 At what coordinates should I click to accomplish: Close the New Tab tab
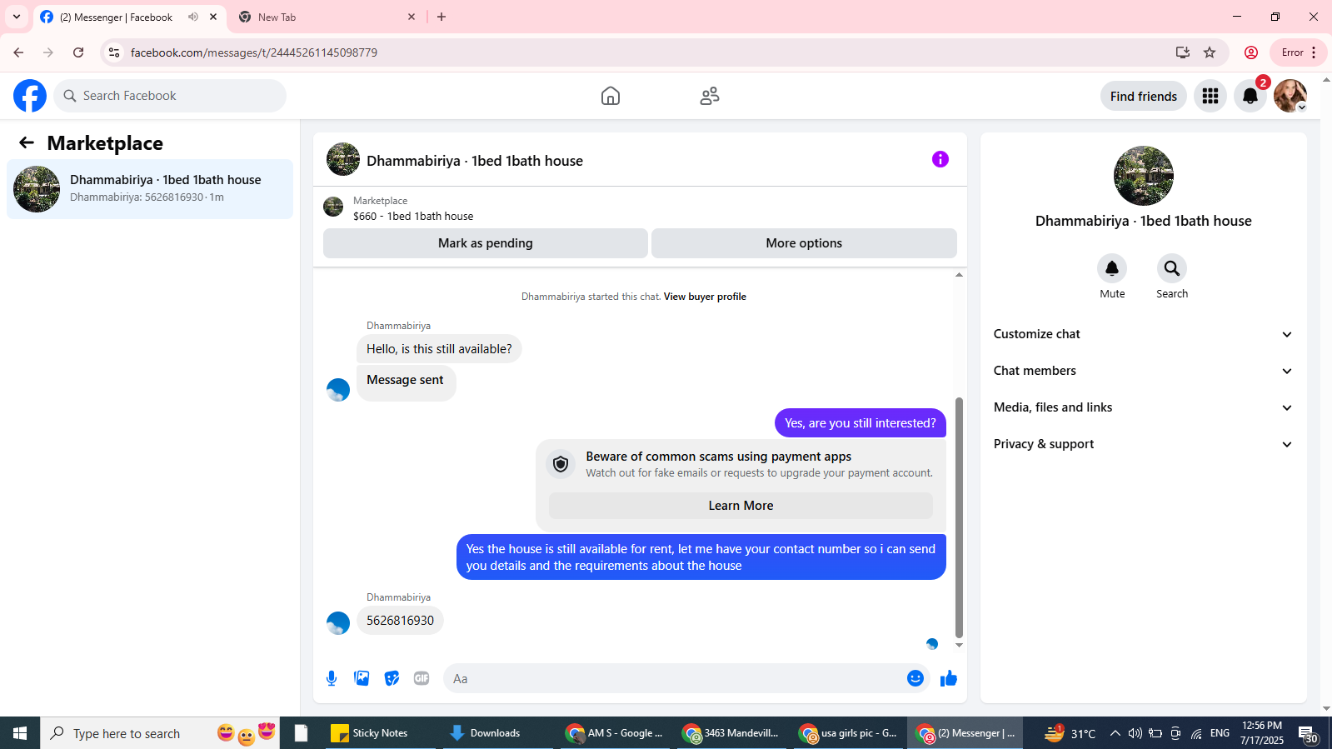412,17
